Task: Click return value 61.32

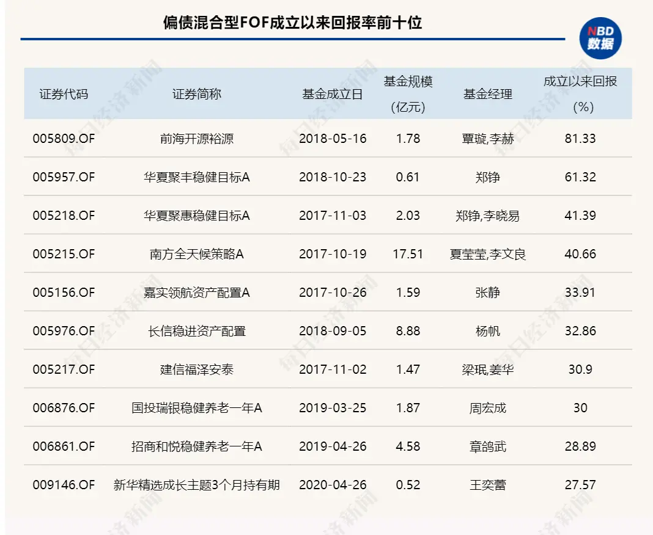Action: point(580,177)
